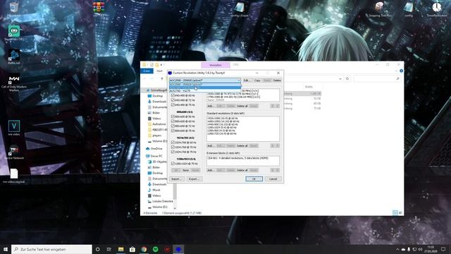Launch Streamlabs OBS from the desktop

pos(14,32)
